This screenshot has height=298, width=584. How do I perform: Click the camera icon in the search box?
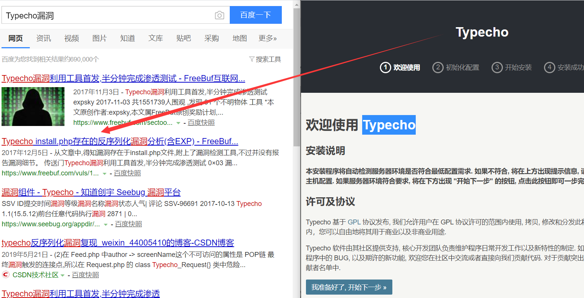(219, 15)
